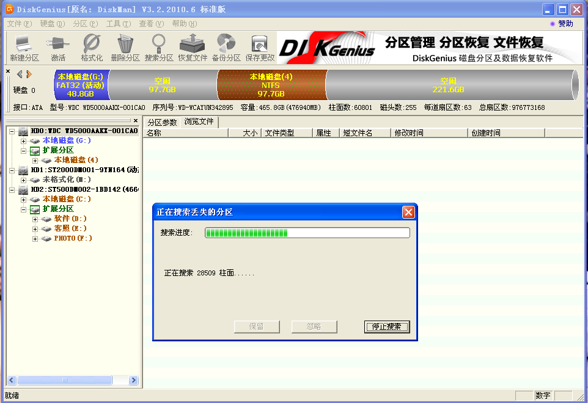Go to next disk with right arrow
This screenshot has width=588, height=403.
click(x=29, y=74)
